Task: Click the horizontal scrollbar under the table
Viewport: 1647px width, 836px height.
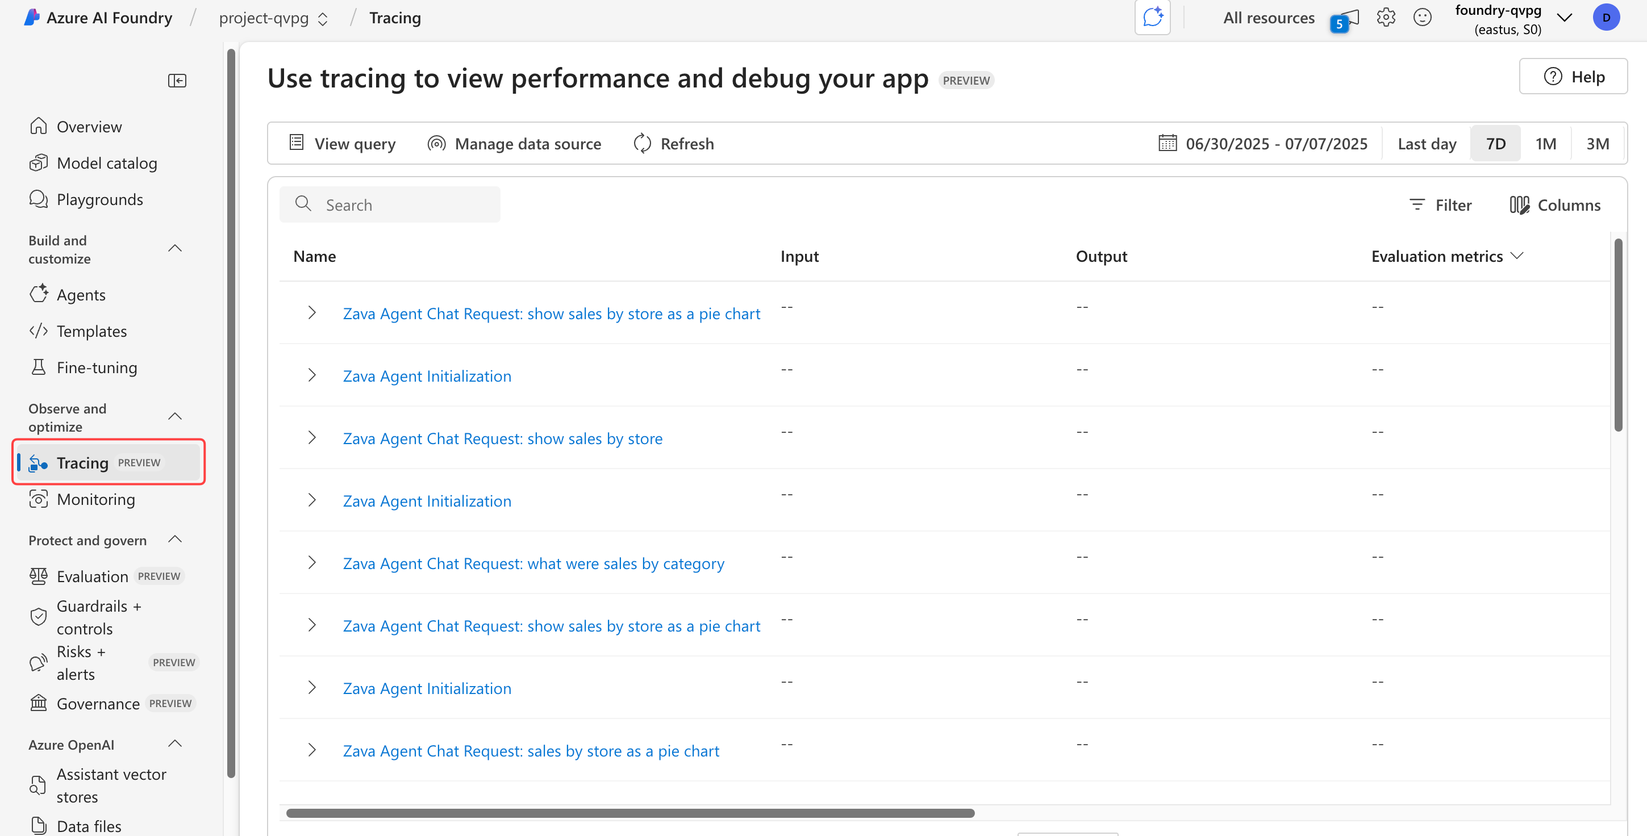Action: pos(630,813)
